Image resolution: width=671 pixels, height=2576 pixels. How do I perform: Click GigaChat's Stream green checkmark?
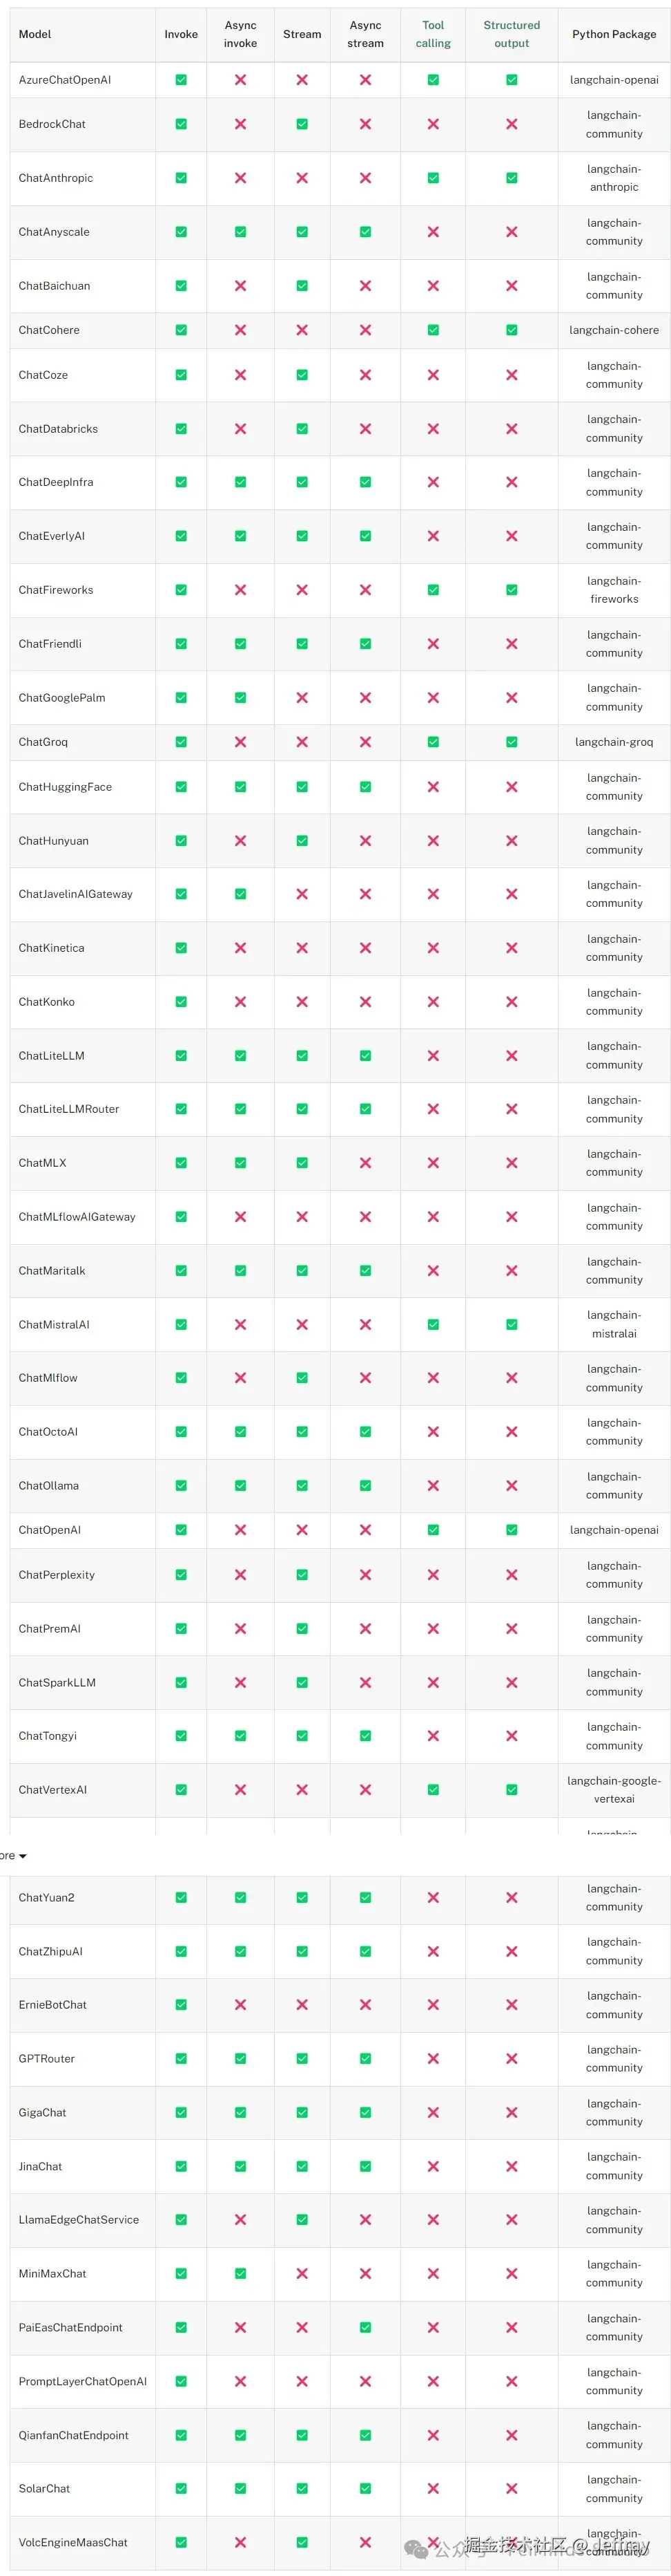point(302,2113)
